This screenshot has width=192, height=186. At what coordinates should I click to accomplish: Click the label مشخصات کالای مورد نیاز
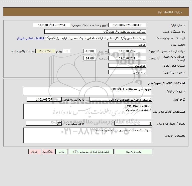[x=169, y=112]
